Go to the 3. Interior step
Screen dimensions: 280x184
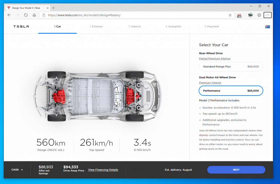pos(135,26)
